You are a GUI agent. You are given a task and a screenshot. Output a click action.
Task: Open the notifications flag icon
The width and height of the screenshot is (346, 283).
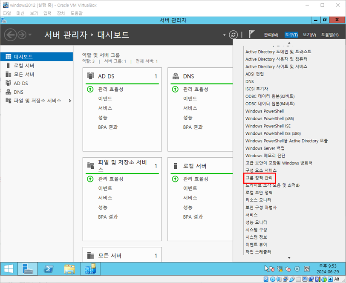pos(251,34)
